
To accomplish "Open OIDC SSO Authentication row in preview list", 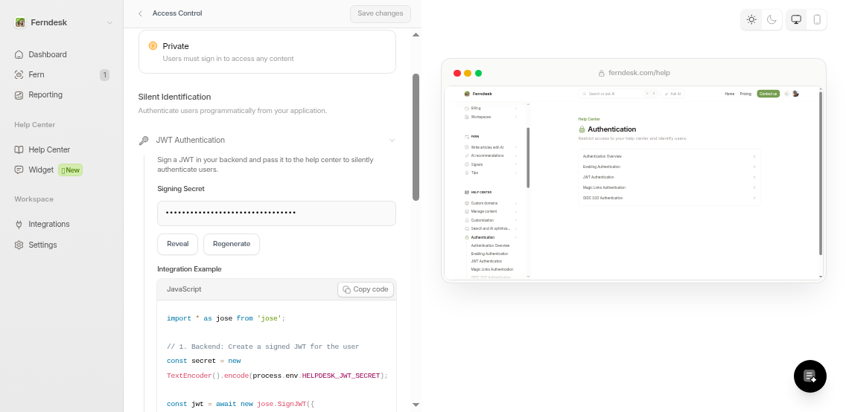I will [x=669, y=198].
